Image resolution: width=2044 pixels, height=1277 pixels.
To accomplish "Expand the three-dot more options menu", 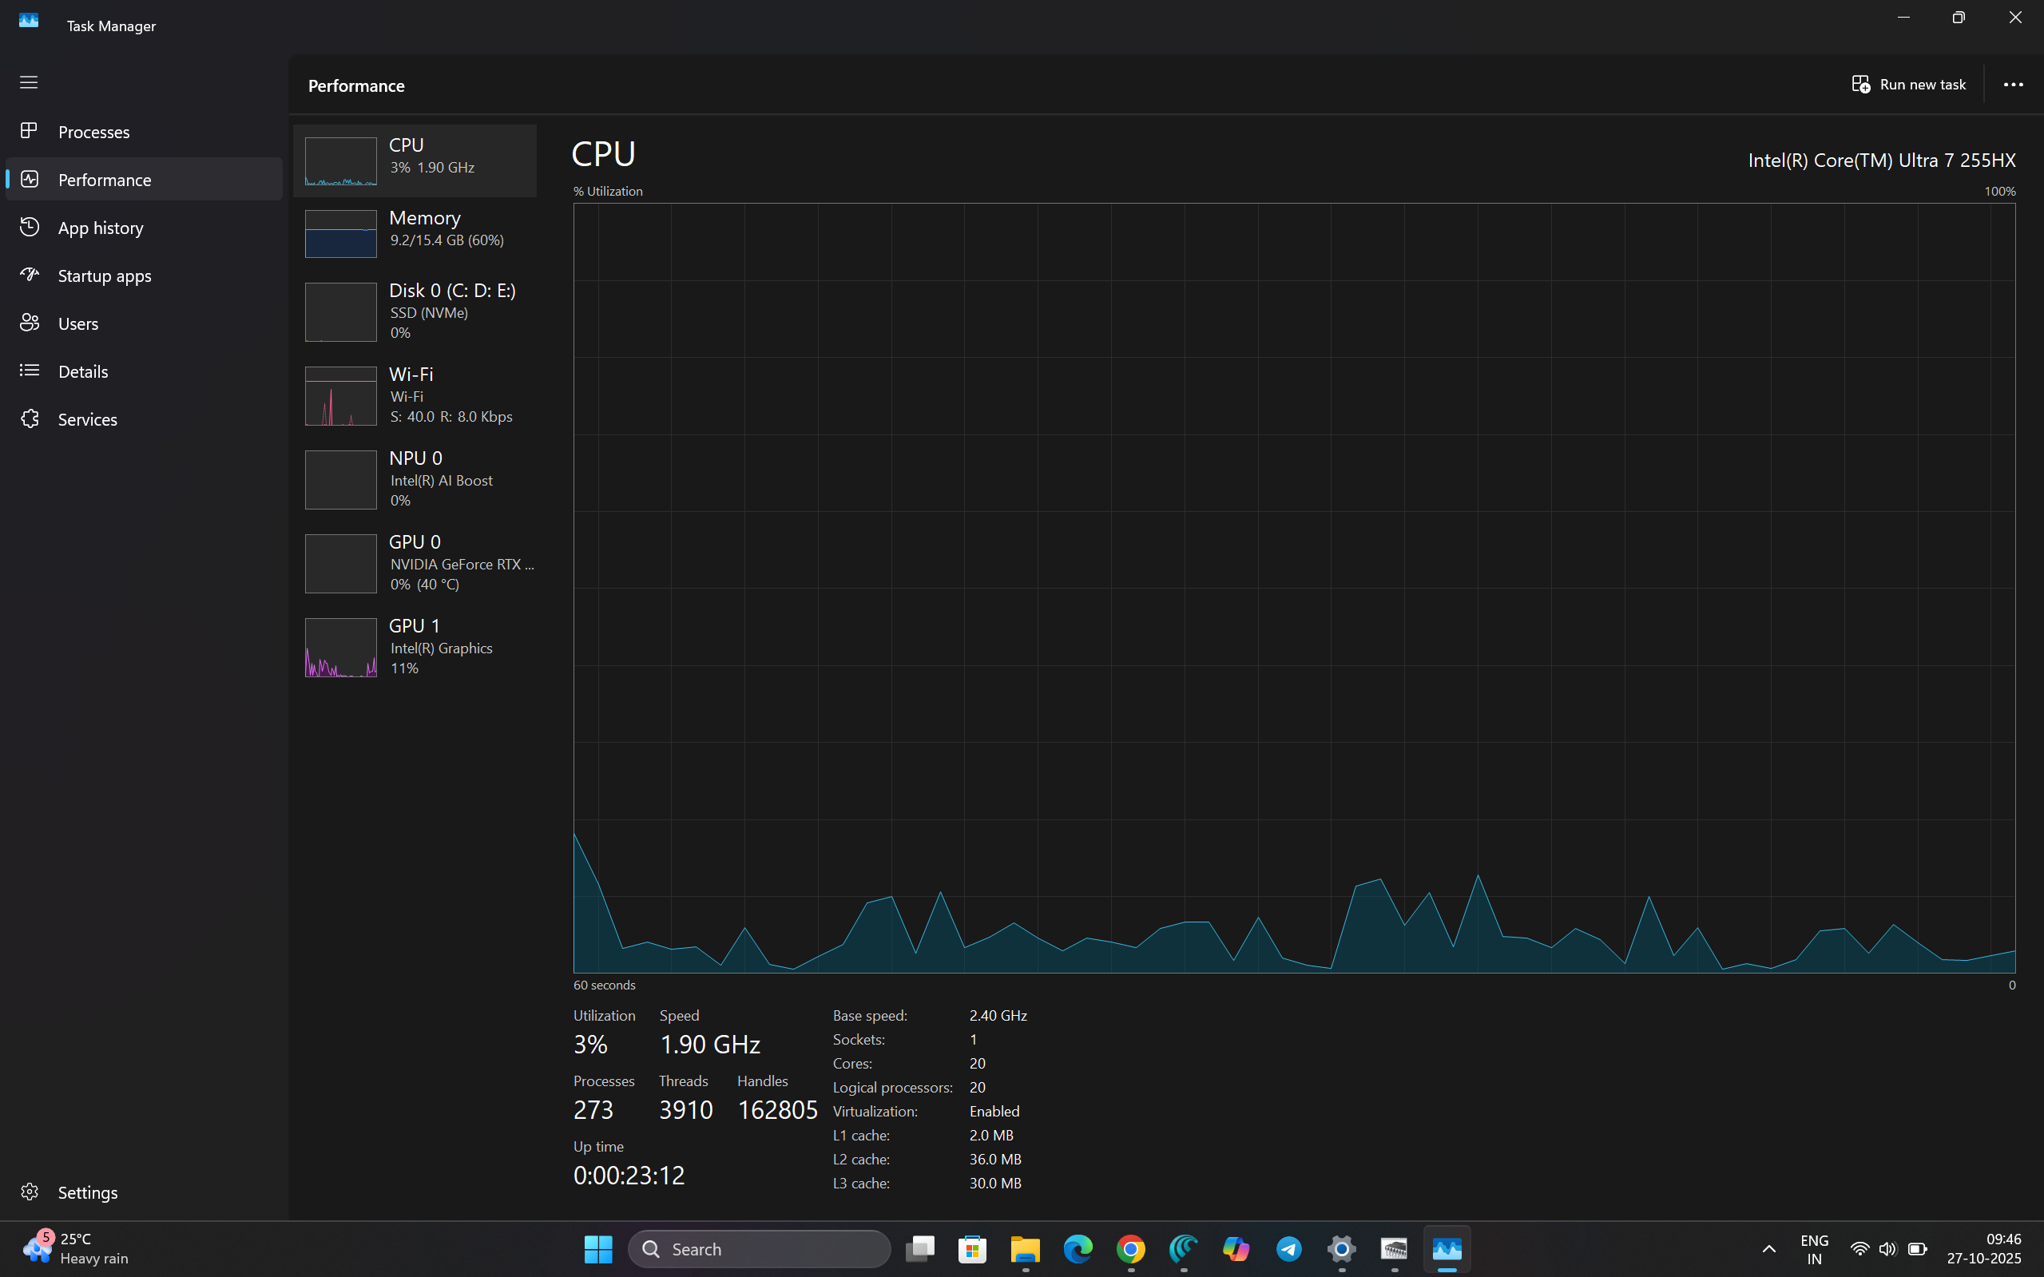I will (2013, 85).
